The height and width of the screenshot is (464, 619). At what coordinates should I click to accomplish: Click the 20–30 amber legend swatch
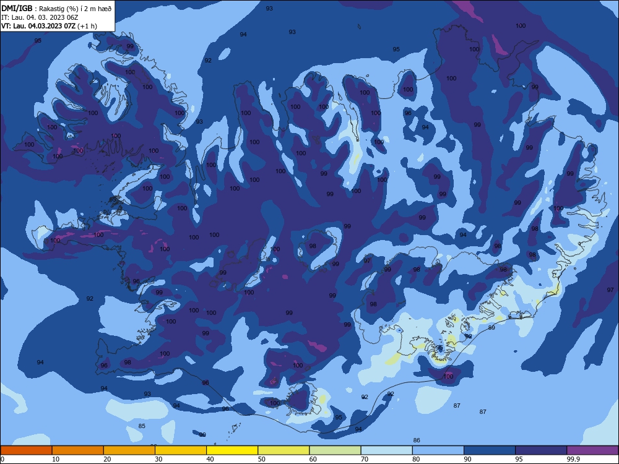click(129, 450)
